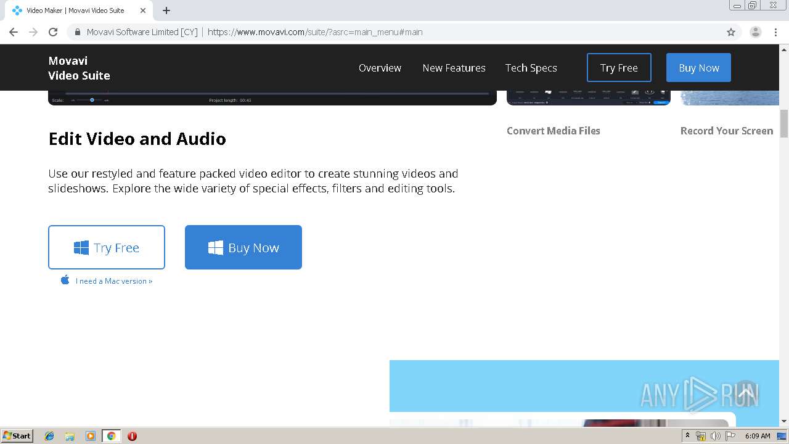This screenshot has width=789, height=444.
Task: Click the video editor screenshot preview
Action: [272, 97]
